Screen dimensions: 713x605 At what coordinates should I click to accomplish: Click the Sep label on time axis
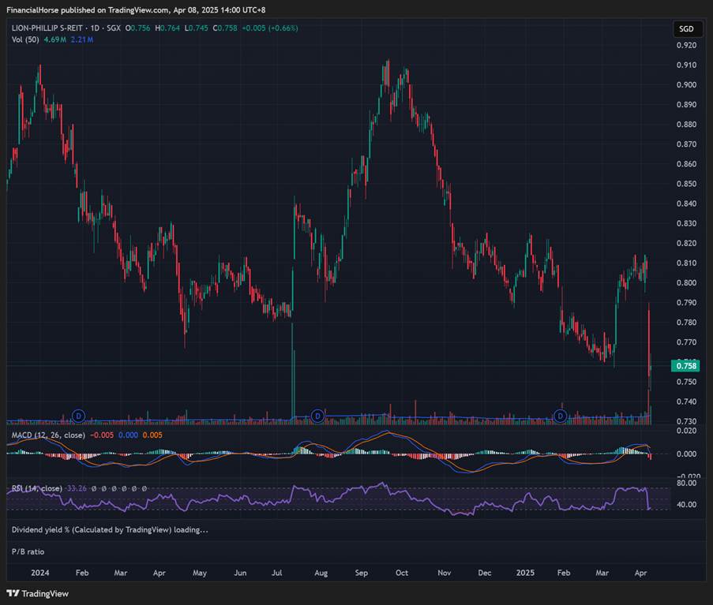coord(362,573)
